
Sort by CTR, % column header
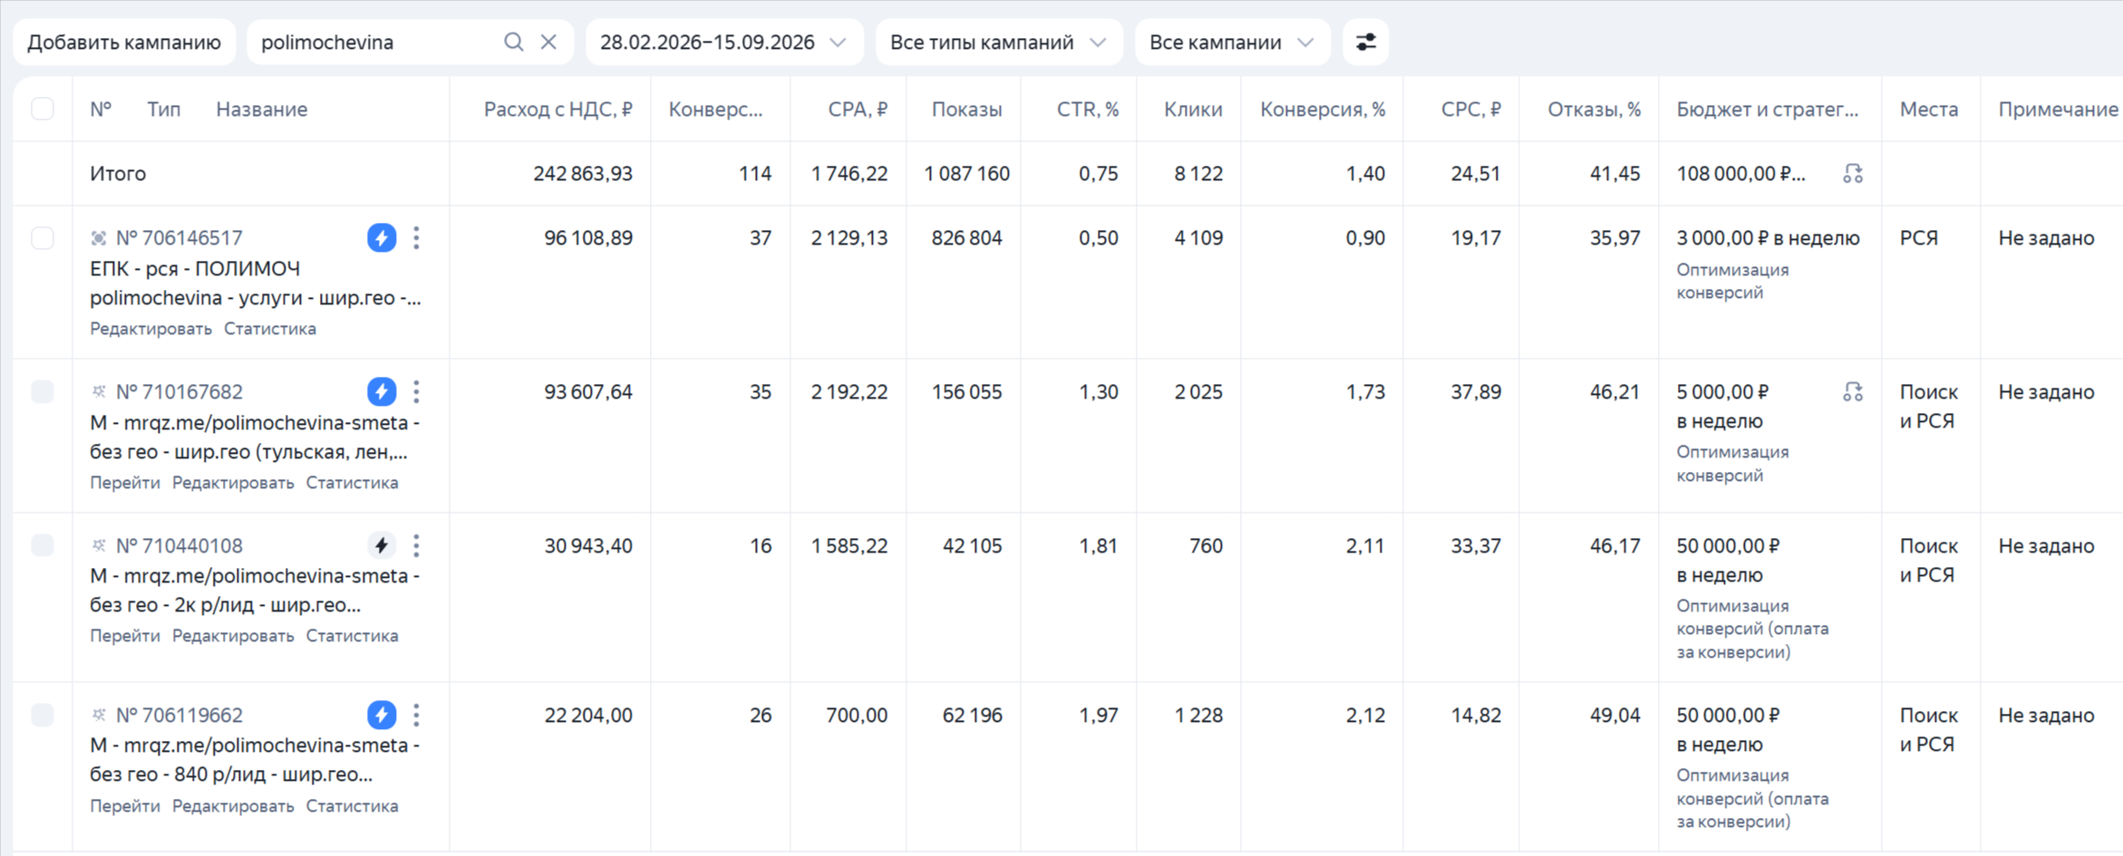[x=1088, y=110]
